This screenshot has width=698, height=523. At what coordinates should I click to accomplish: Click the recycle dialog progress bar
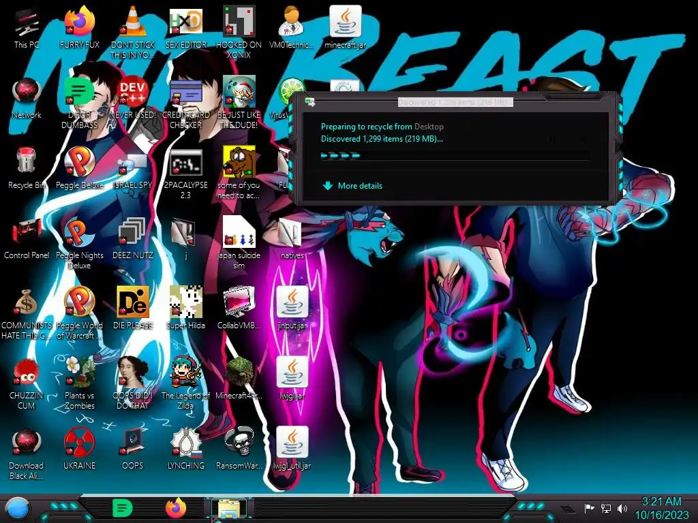coord(456,156)
